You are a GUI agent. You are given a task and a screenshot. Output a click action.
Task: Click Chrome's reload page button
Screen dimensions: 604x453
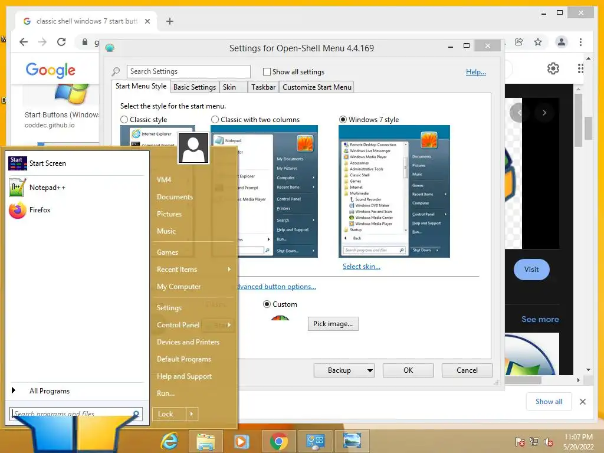pos(61,42)
